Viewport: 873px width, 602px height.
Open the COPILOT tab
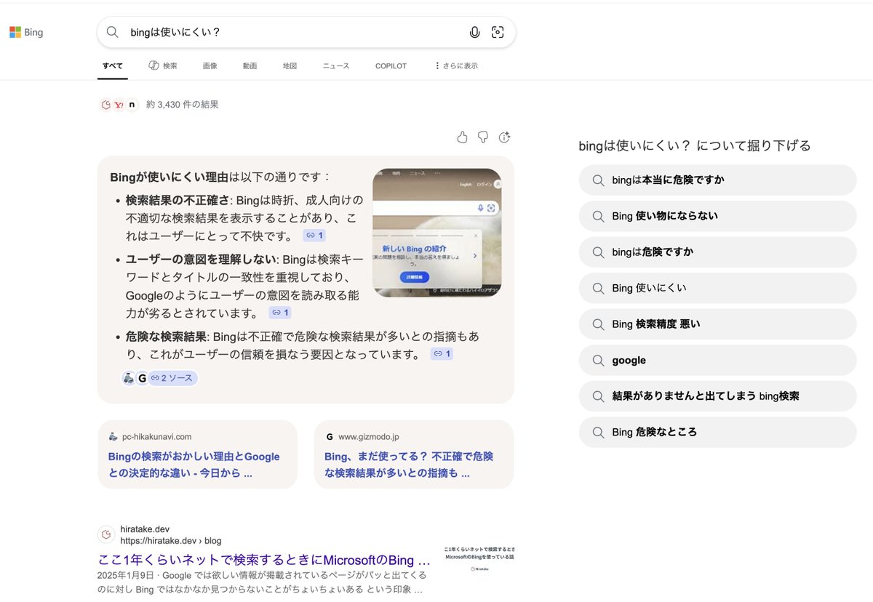click(x=391, y=65)
